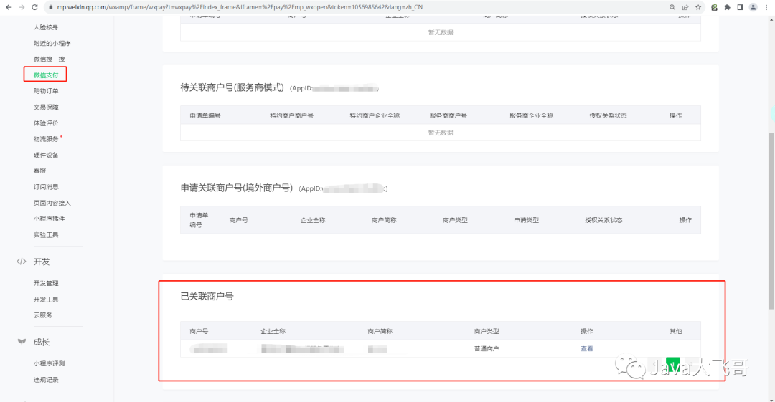
Task: Click the 已关联商户号 heading
Action: click(207, 297)
